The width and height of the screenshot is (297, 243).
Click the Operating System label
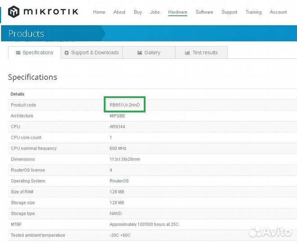28,181
